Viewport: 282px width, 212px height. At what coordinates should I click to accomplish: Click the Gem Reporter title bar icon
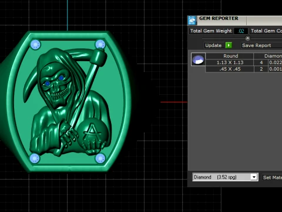pyautogui.click(x=192, y=21)
